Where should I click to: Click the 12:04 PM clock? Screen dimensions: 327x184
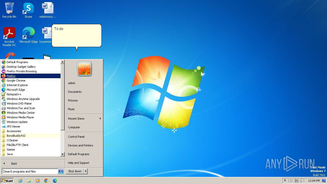pos(314,181)
